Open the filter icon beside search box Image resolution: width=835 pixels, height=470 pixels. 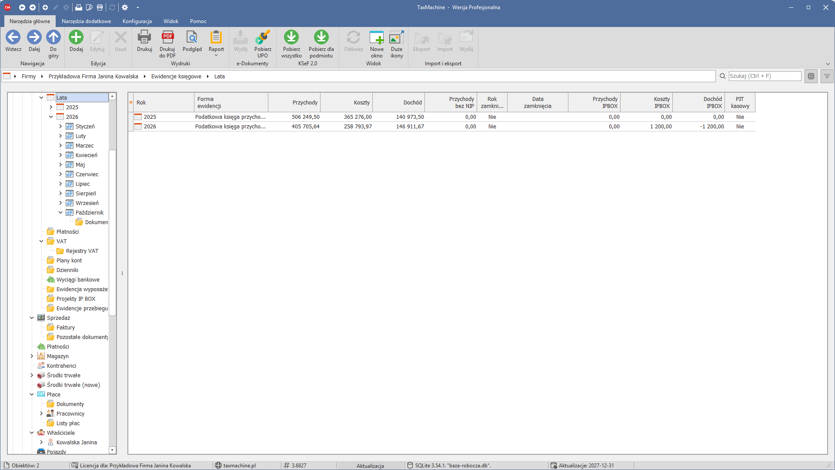(x=827, y=76)
